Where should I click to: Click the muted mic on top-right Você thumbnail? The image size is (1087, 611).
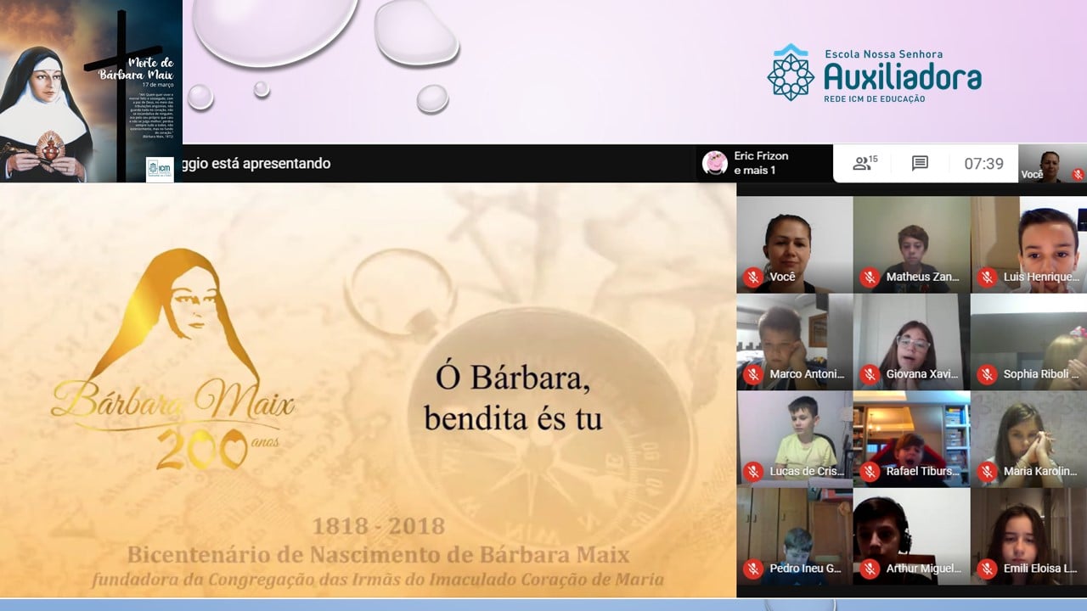1077,175
